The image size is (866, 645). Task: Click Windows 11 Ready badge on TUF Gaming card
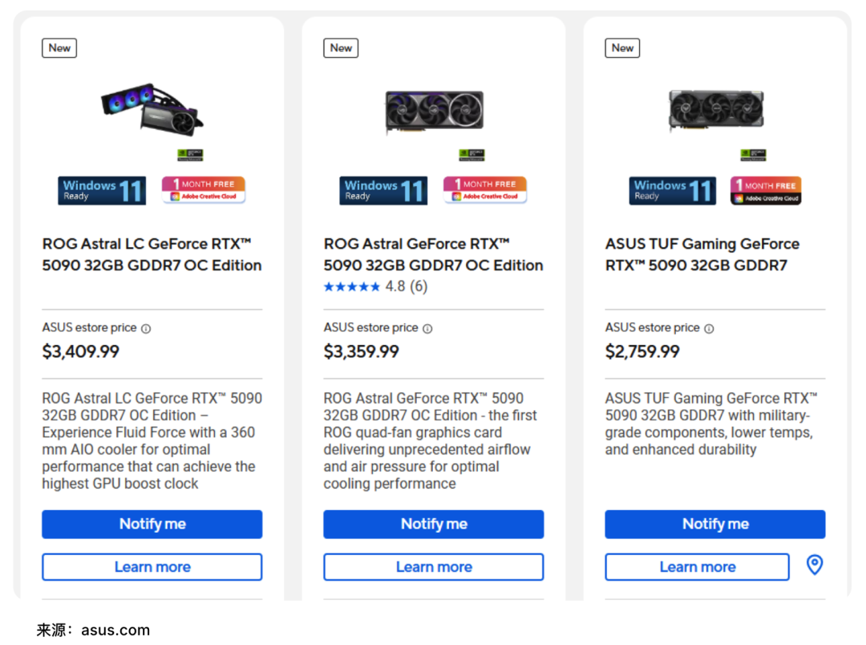pos(672,191)
